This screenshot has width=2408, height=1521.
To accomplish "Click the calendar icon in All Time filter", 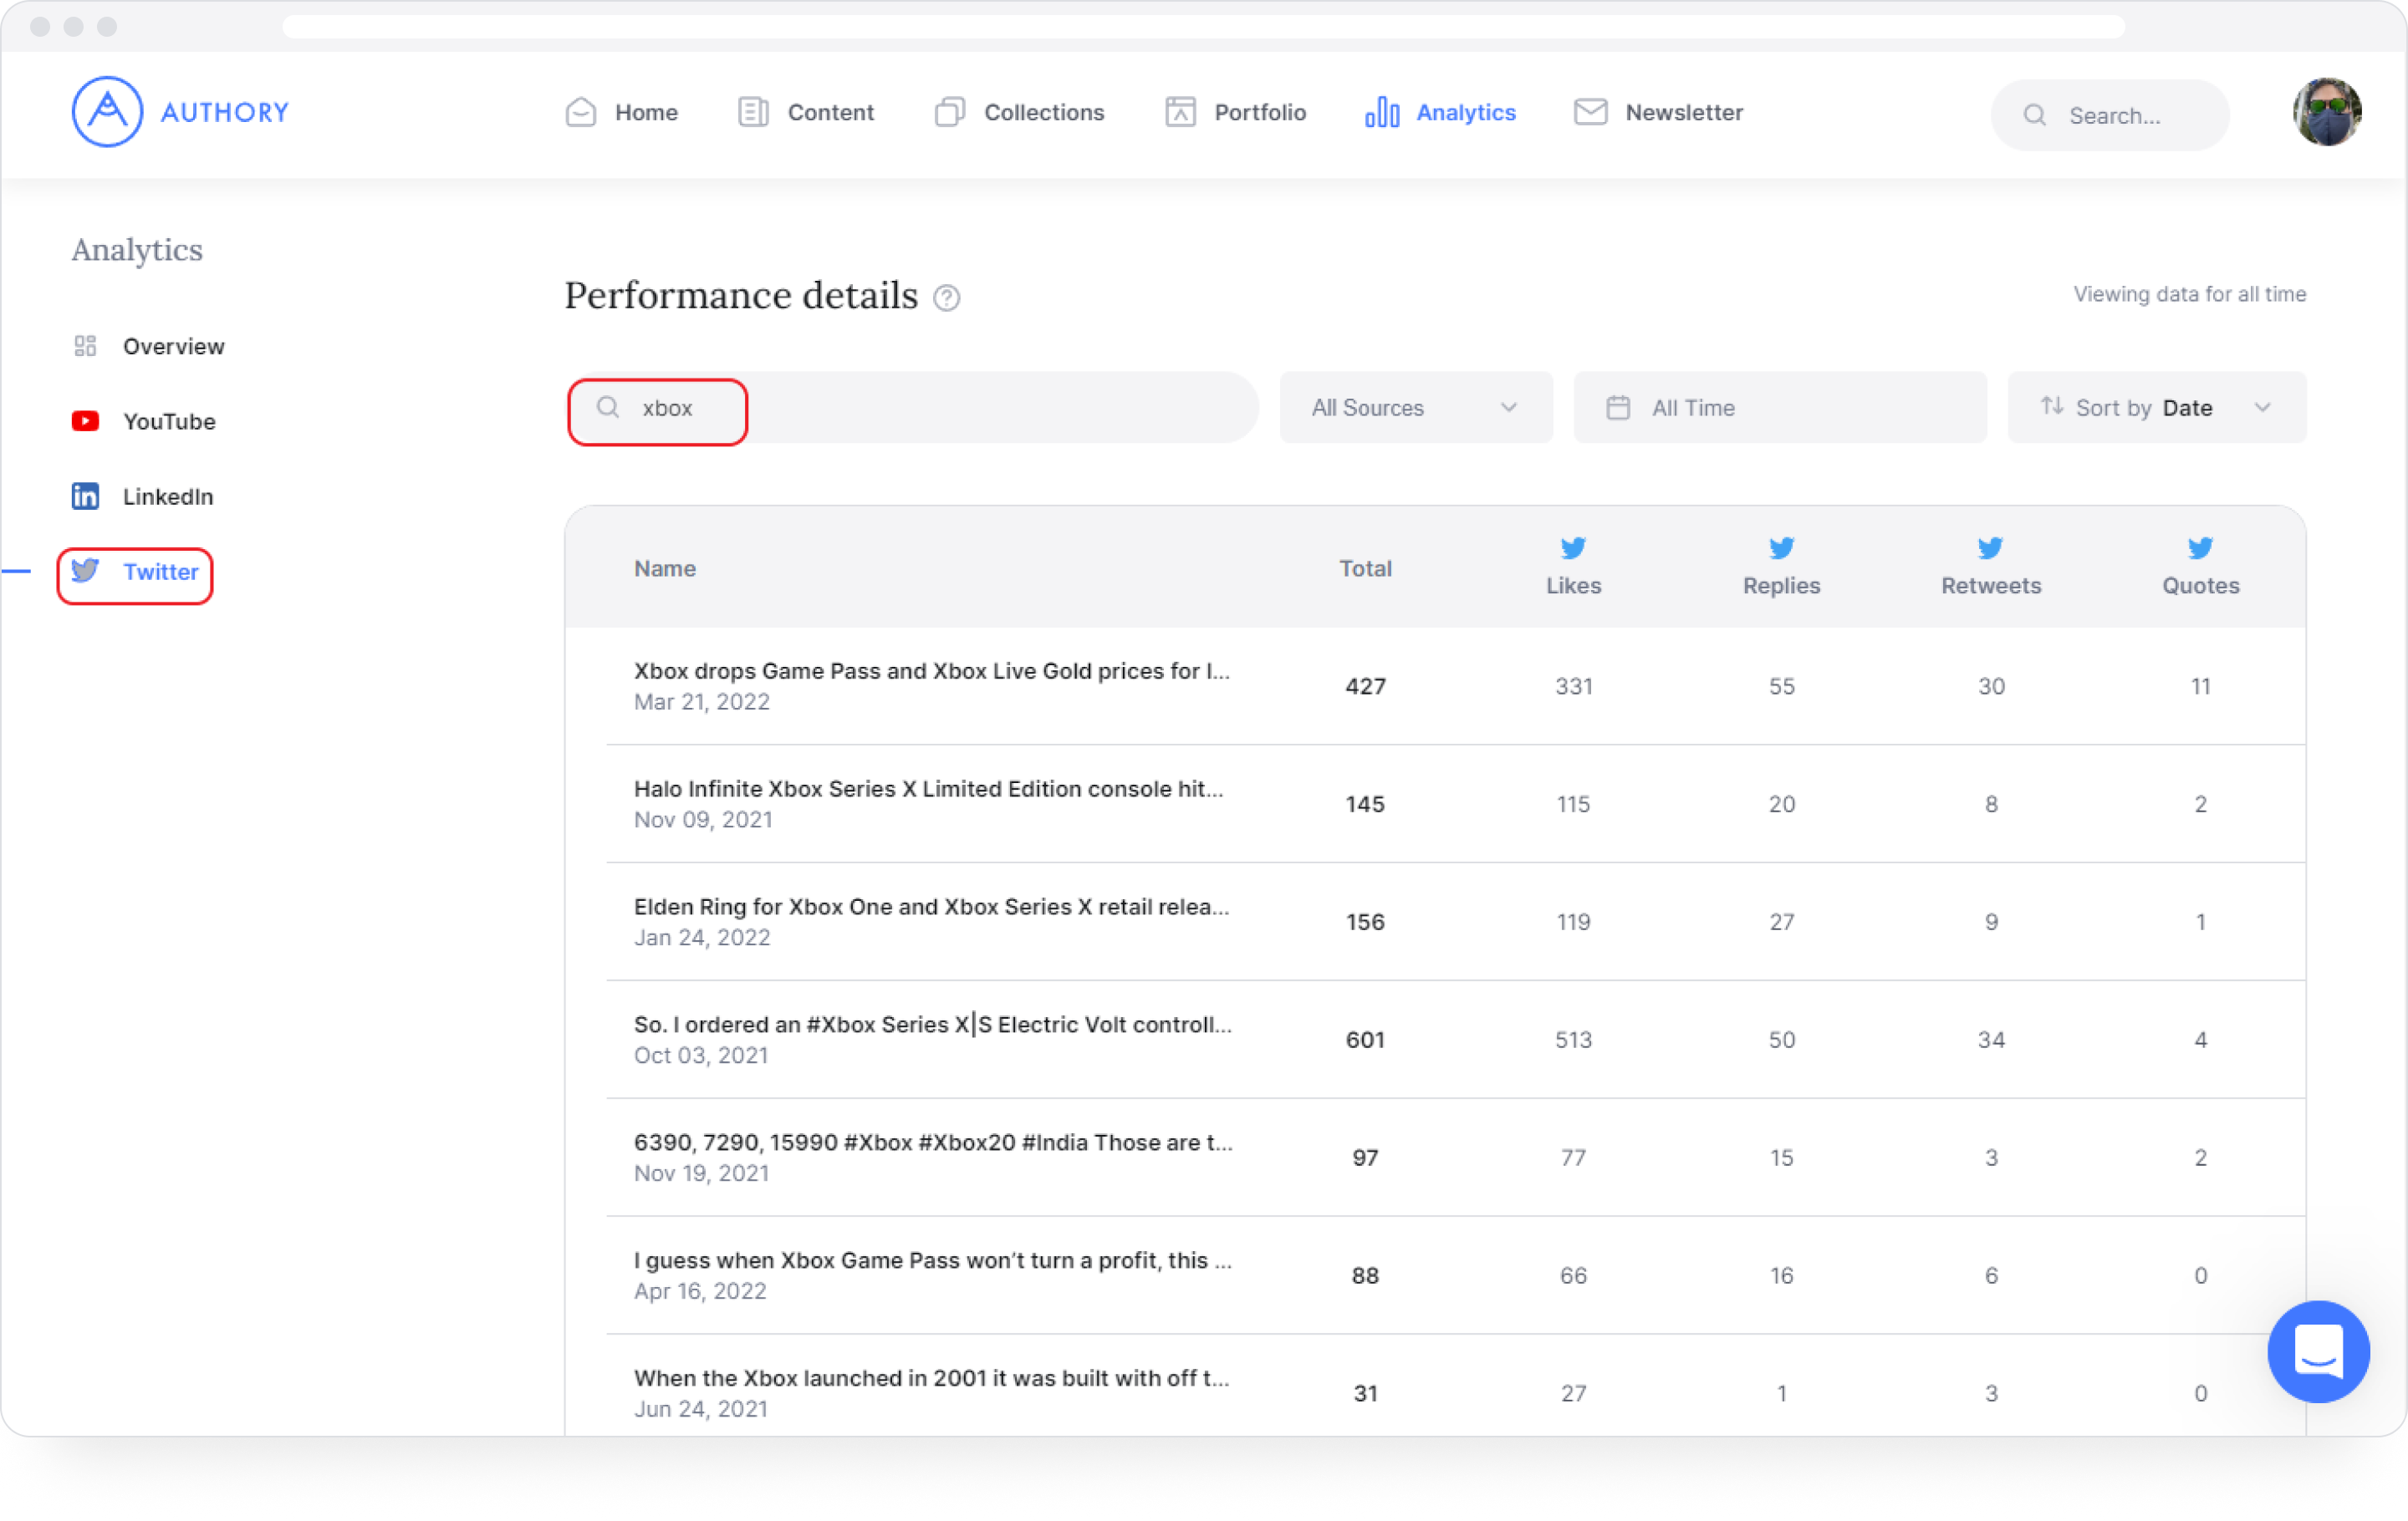I will click(1618, 408).
